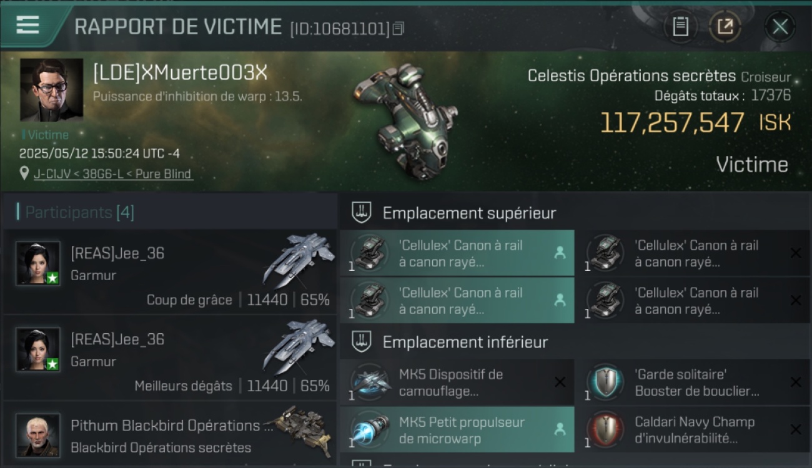Click the 'Garde solitaire' Booster de bouclier icon

[x=605, y=383]
